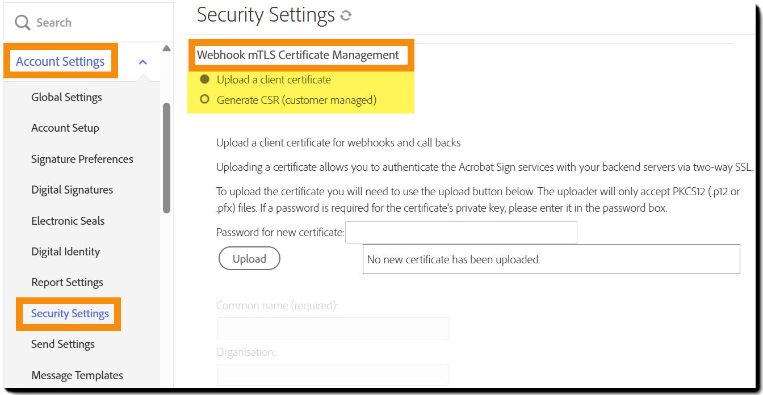The width and height of the screenshot is (763, 395).
Task: Select the Upload a client certificate option
Action: pos(204,79)
